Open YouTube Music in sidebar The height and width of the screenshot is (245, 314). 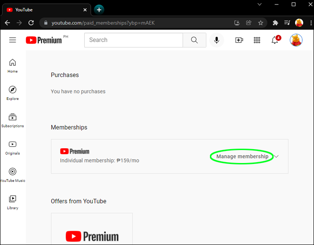click(13, 175)
